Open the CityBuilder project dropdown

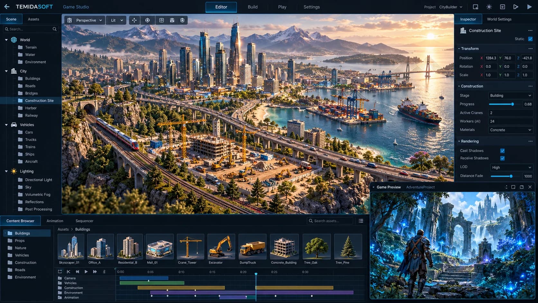451,7
